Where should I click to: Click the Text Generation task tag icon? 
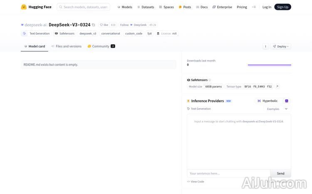(x=25, y=34)
